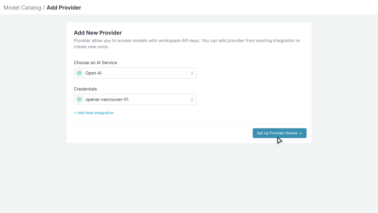
Task: Click the Choose an AI Service label
Action: (x=95, y=63)
